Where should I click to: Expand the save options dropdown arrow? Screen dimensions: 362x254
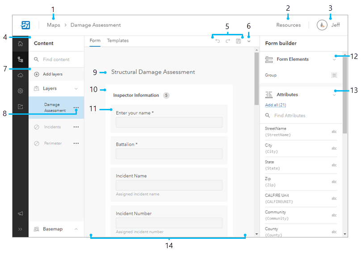249,41
